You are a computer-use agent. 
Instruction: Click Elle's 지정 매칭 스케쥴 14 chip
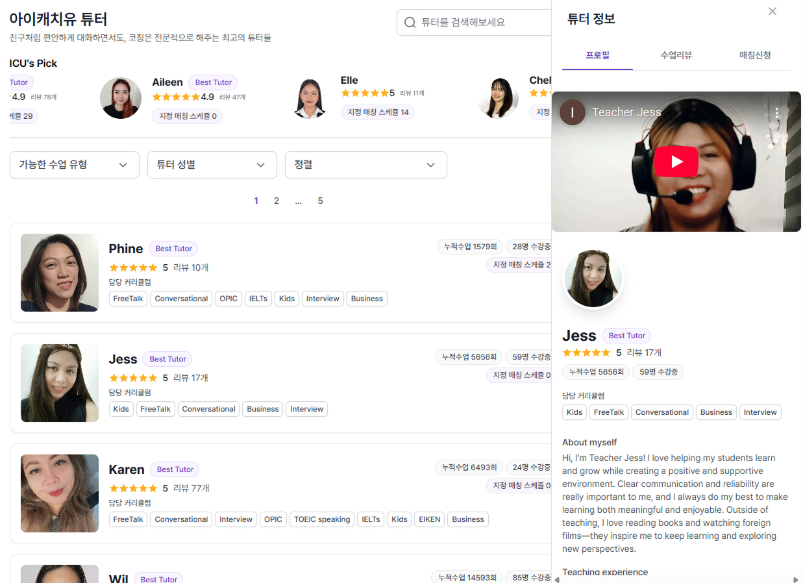[378, 112]
